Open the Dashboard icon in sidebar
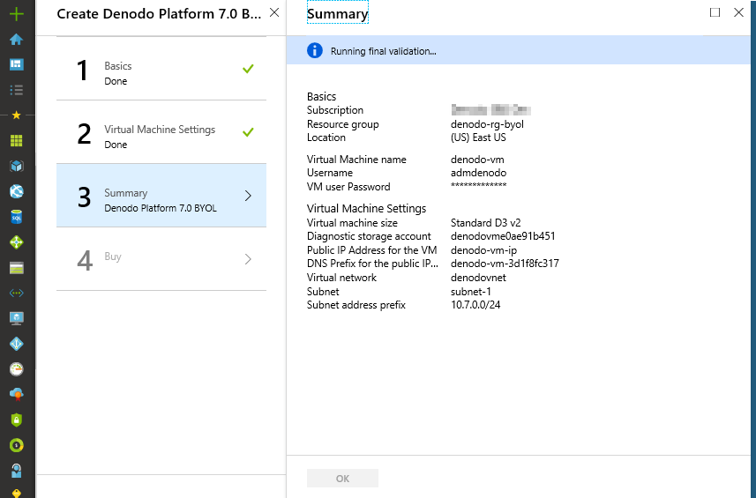Viewport: 756px width, 498px height. point(17,64)
